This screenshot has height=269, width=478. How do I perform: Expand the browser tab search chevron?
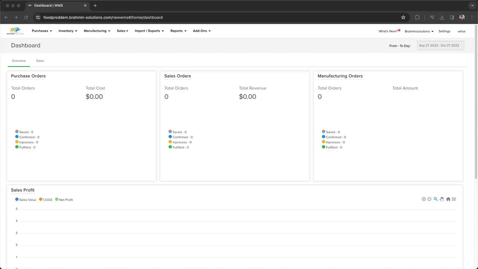(x=472, y=6)
